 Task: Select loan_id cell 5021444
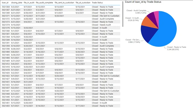coord(6,94)
